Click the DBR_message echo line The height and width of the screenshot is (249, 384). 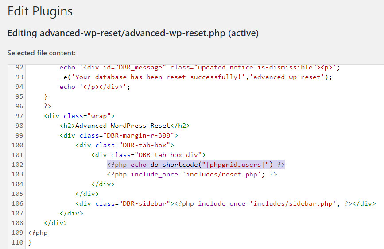(199, 68)
